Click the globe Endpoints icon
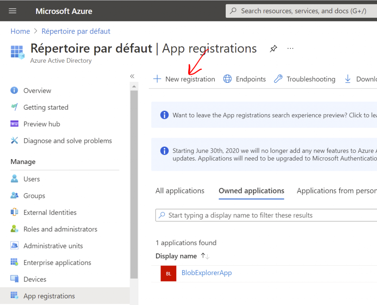This screenshot has width=377, height=305. tap(228, 79)
